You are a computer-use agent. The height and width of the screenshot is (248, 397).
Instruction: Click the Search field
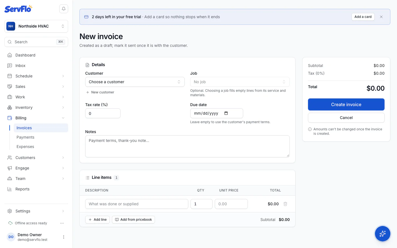click(x=36, y=42)
